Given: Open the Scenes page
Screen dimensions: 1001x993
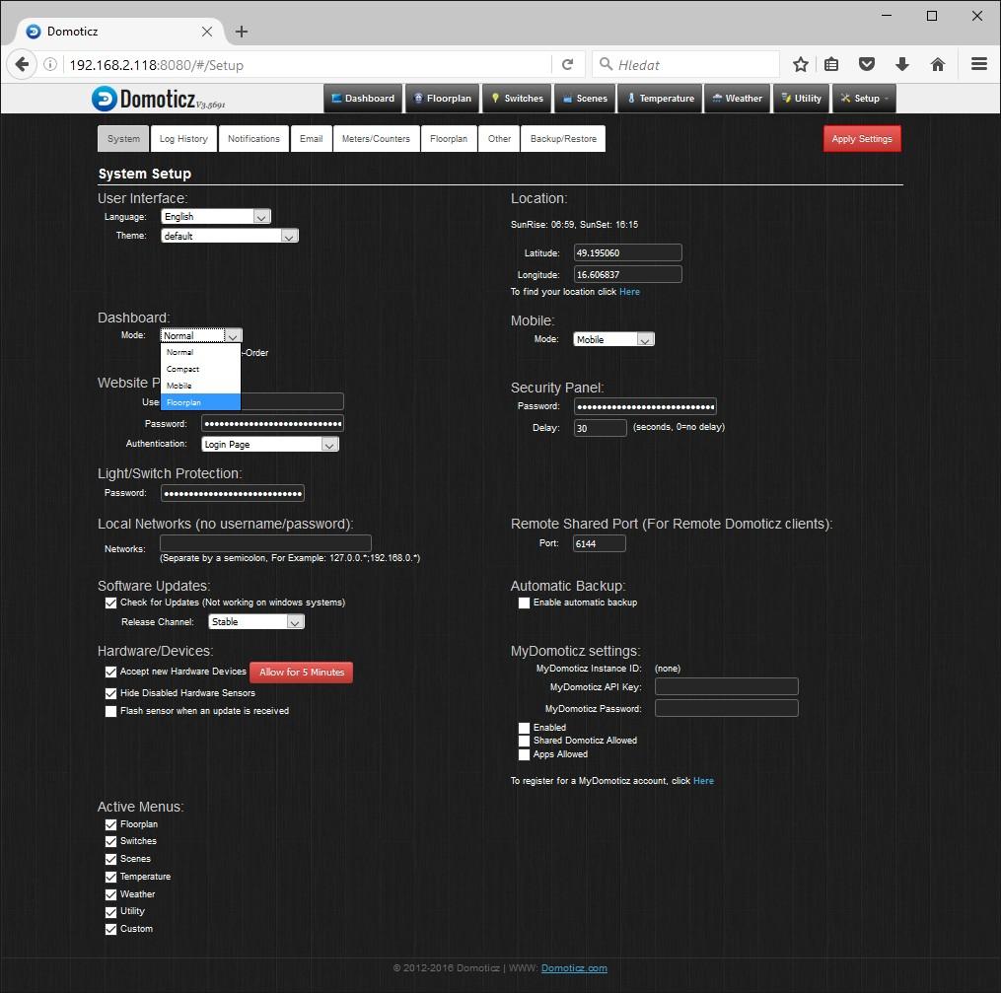Looking at the screenshot, I should coord(585,99).
